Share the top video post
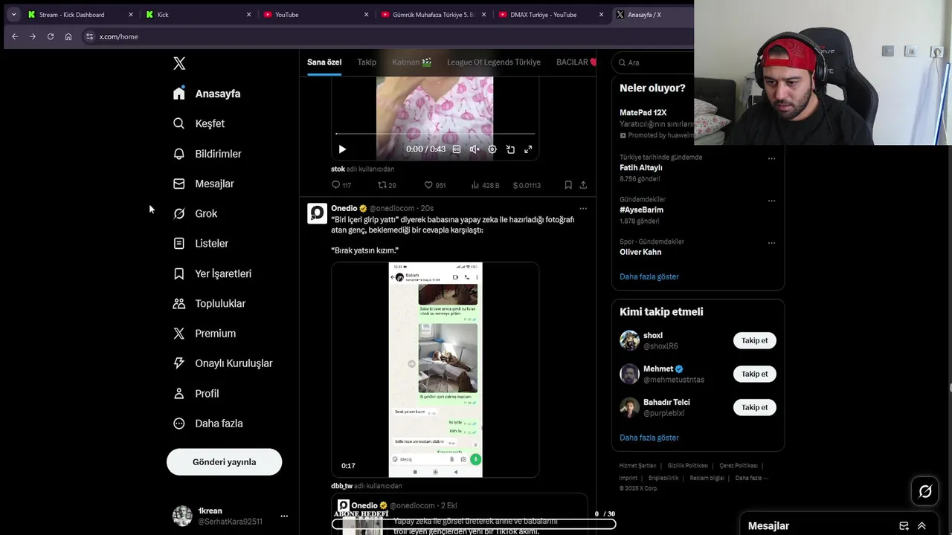 [x=583, y=185]
